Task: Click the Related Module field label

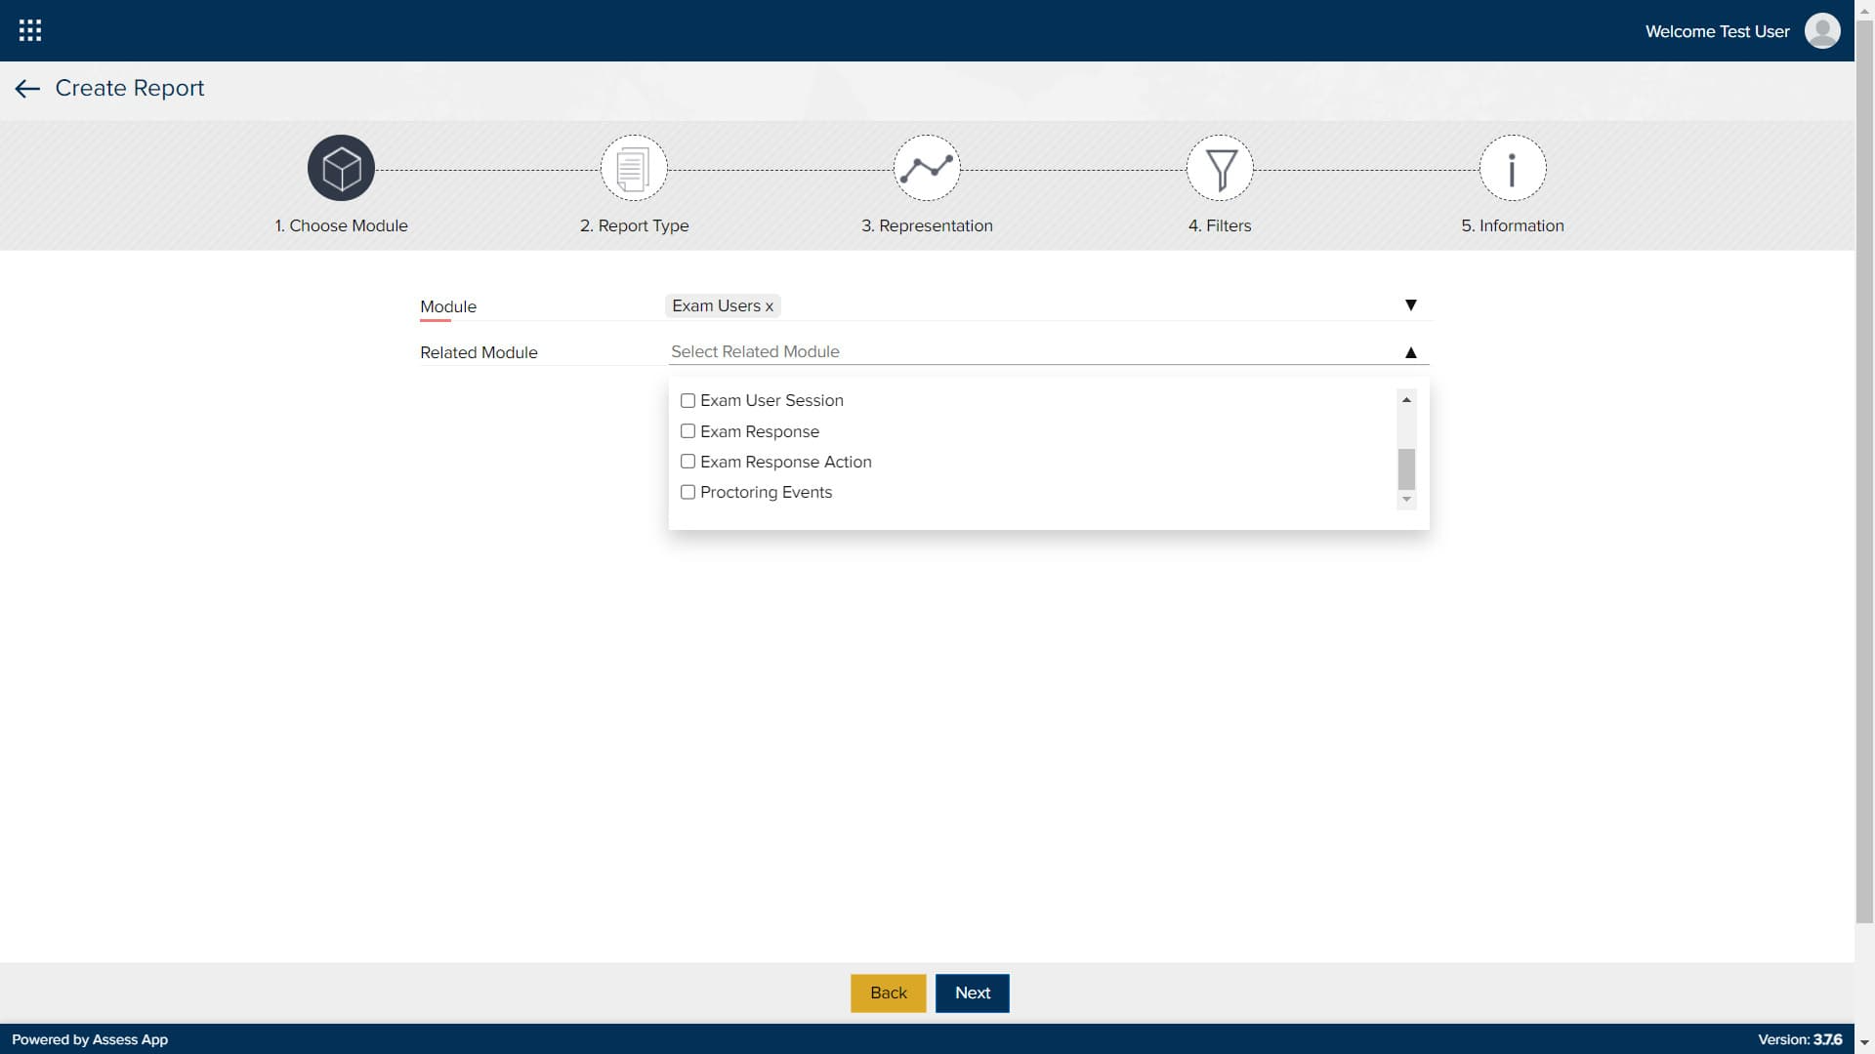Action: (479, 352)
